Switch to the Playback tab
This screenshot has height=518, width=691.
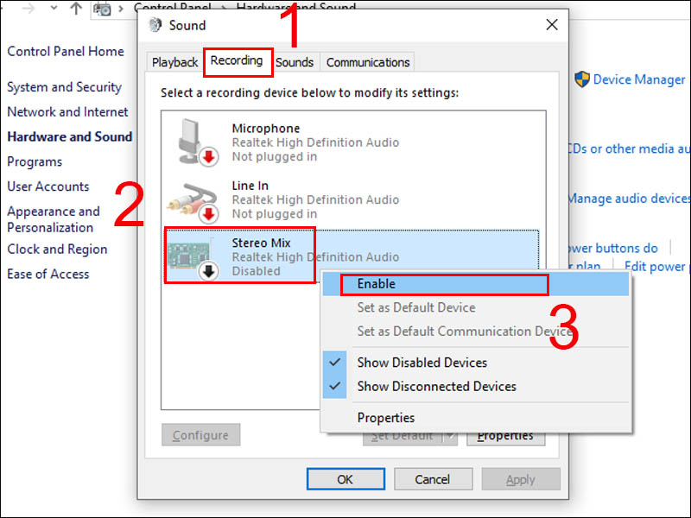pos(174,61)
